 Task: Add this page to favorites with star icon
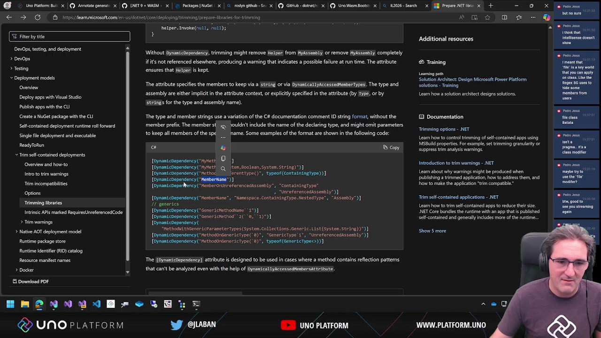coord(487,17)
